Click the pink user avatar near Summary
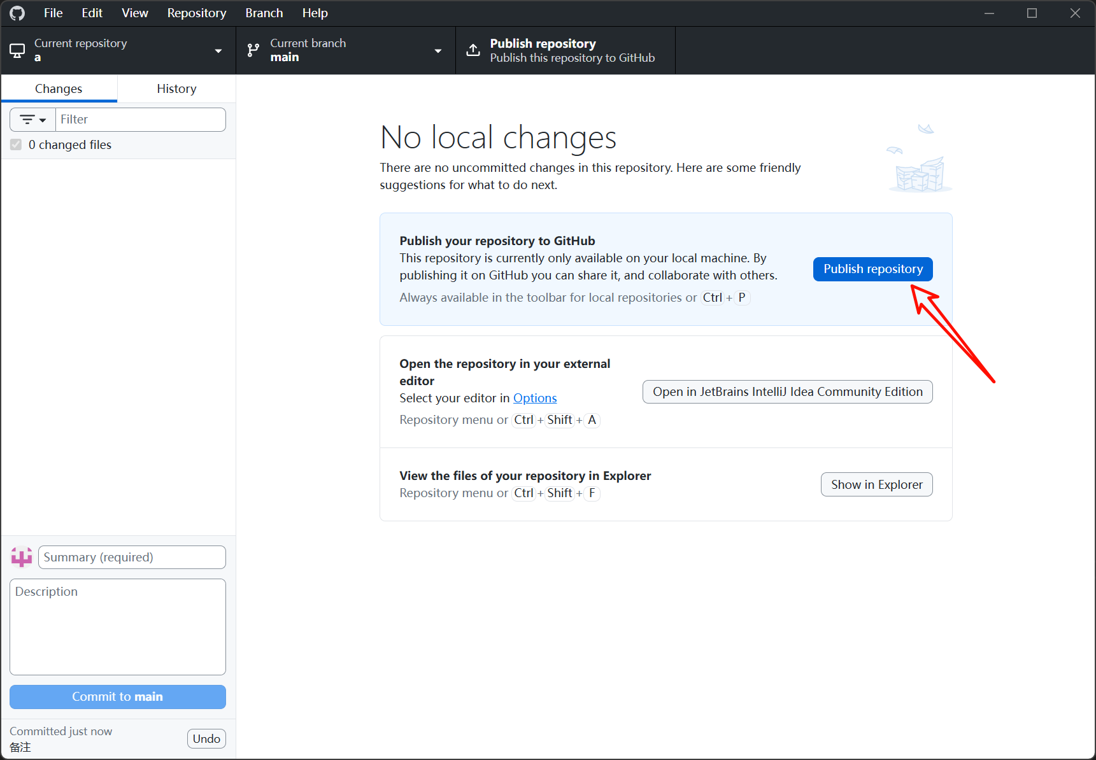Viewport: 1096px width, 760px height. click(22, 558)
